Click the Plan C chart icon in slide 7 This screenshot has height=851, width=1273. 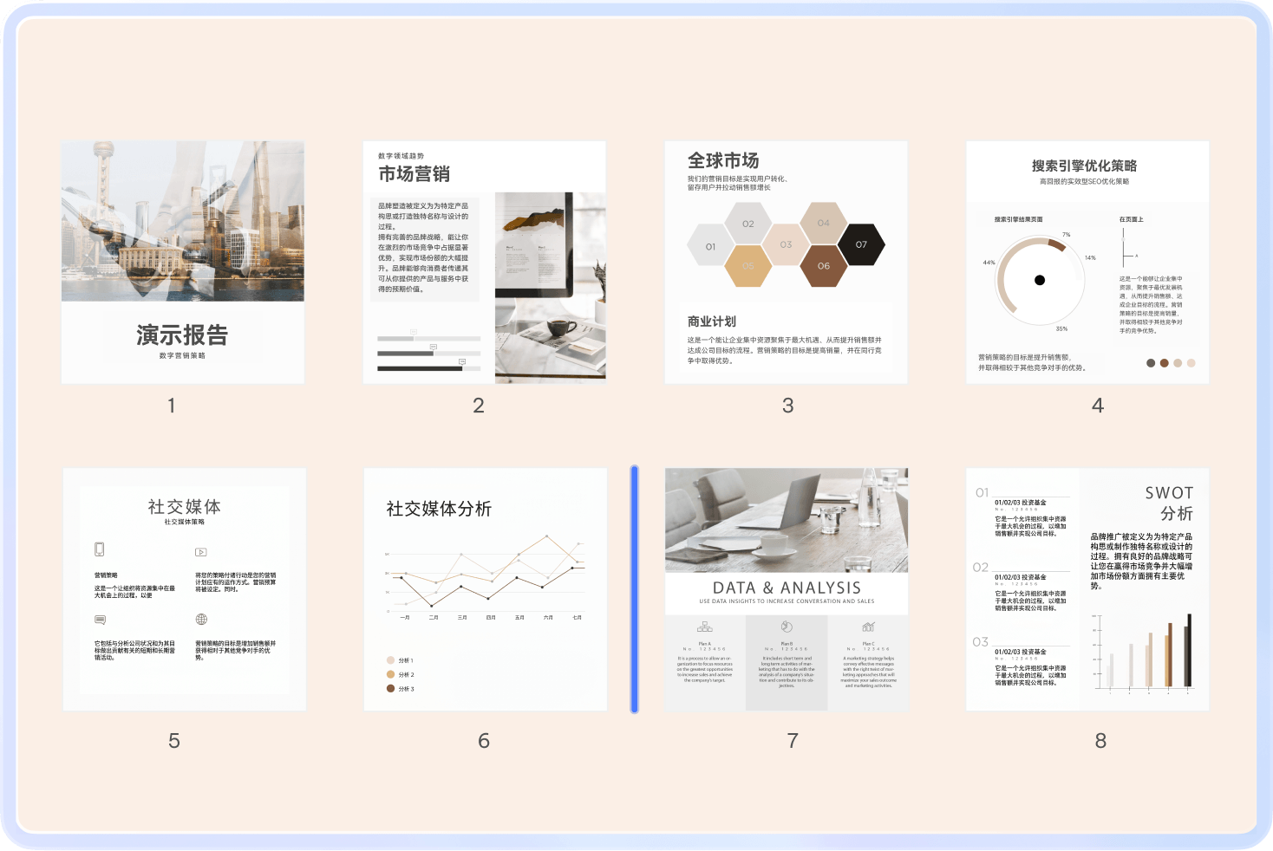point(868,627)
